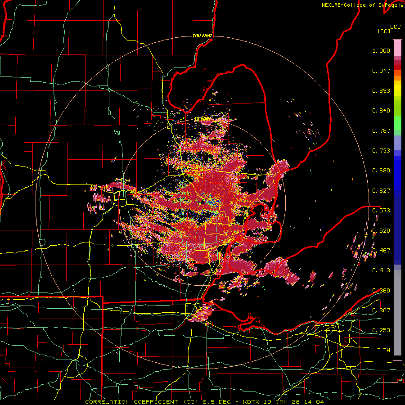This screenshot has height=405, width=405.
Task: Click the KDTX radar site center dot
Action: [x=202, y=202]
